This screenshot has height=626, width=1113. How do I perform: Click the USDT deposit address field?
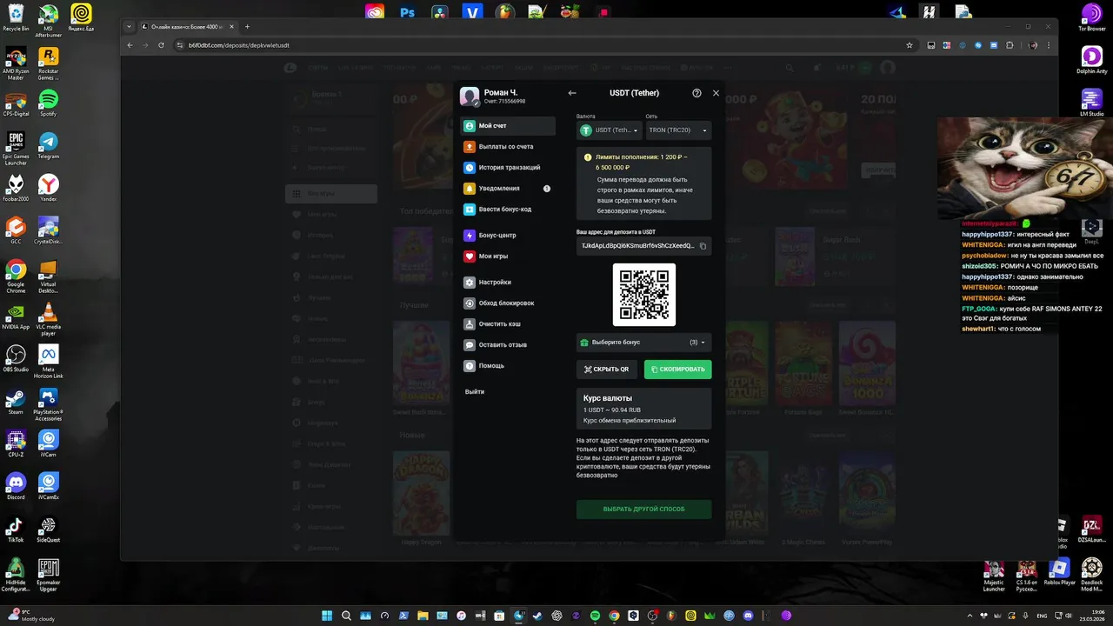[643, 246]
